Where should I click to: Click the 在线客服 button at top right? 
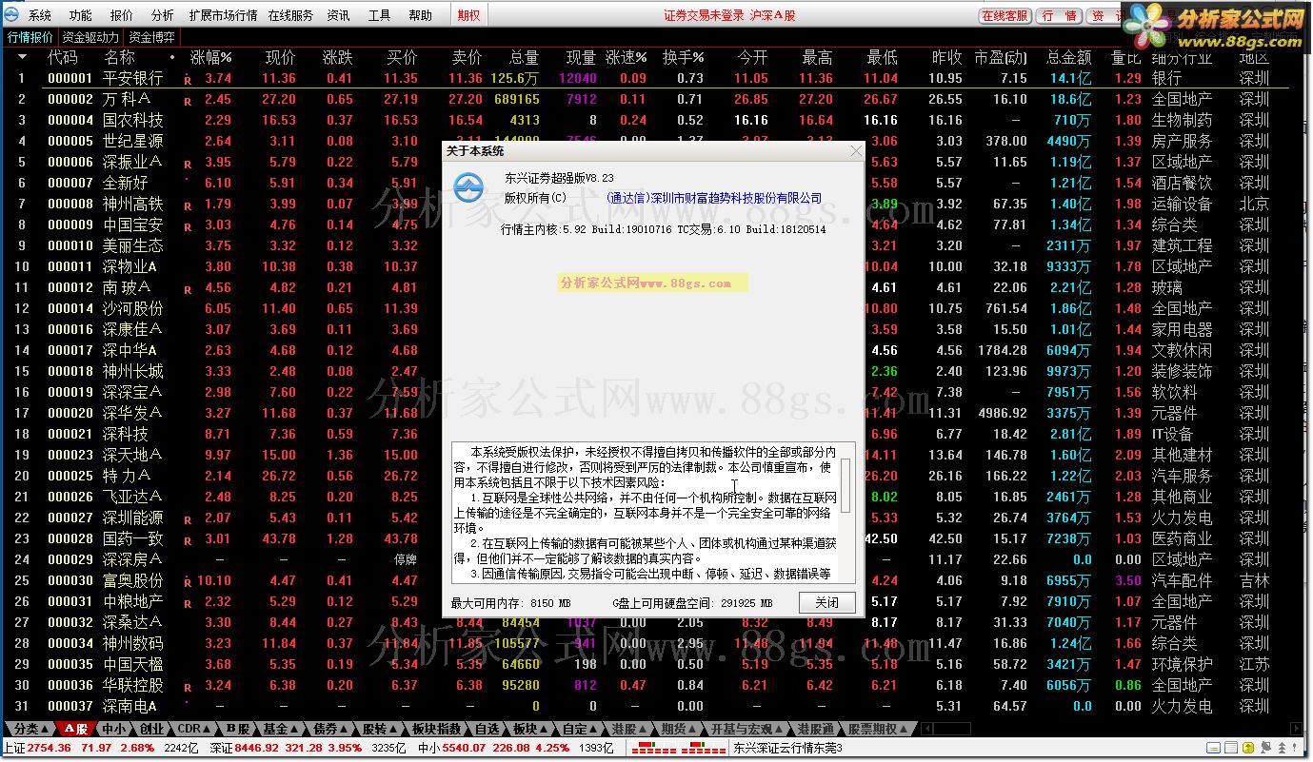[x=1005, y=15]
